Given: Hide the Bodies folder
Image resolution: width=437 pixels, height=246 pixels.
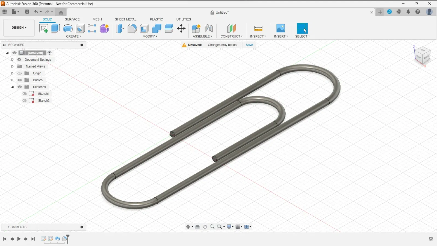Looking at the screenshot, I should click(20, 80).
